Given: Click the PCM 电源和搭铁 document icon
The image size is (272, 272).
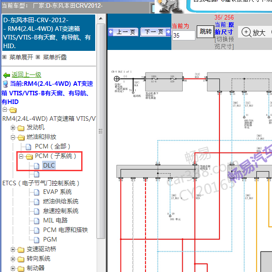Looking at the screenshot, I should pos(37,231).
